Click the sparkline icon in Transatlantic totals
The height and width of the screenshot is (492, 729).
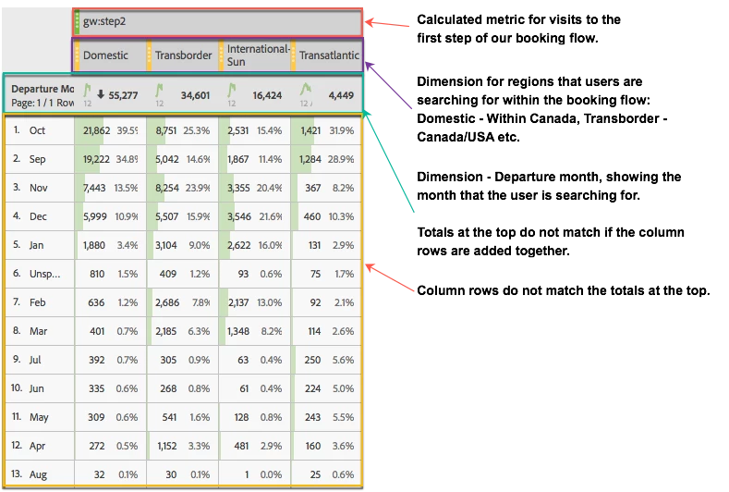coord(306,90)
